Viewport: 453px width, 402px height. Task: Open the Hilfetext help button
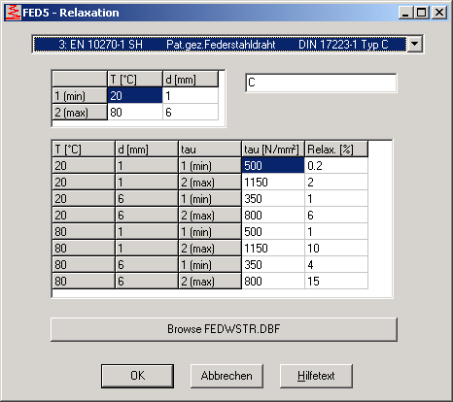316,376
